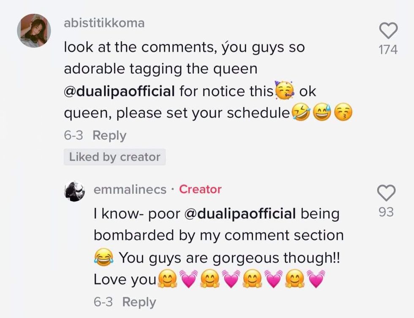Like emmalinecs's reply with the heart icon

pos(386,193)
